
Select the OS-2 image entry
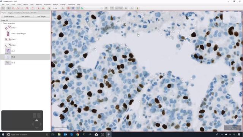[x=25, y=57]
